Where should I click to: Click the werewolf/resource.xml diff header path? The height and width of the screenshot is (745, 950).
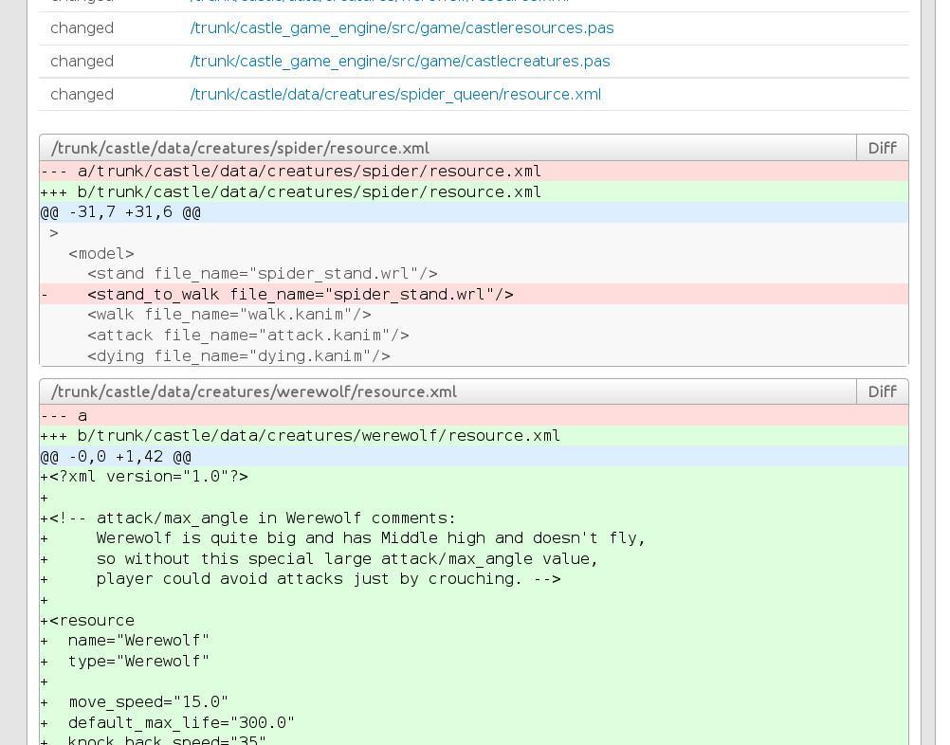pyautogui.click(x=253, y=391)
